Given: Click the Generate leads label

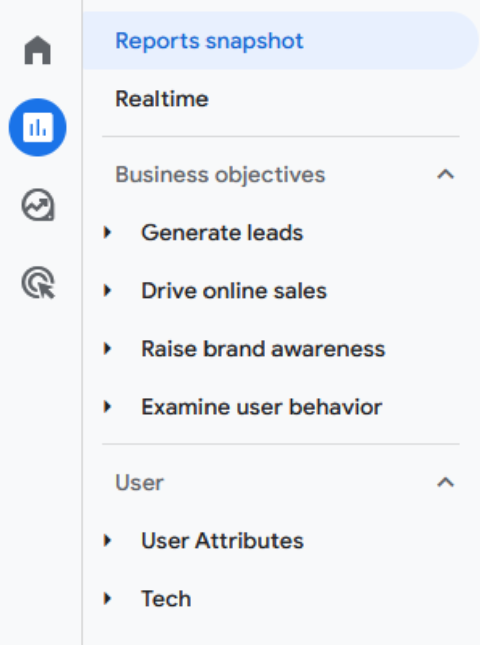Looking at the screenshot, I should (222, 233).
